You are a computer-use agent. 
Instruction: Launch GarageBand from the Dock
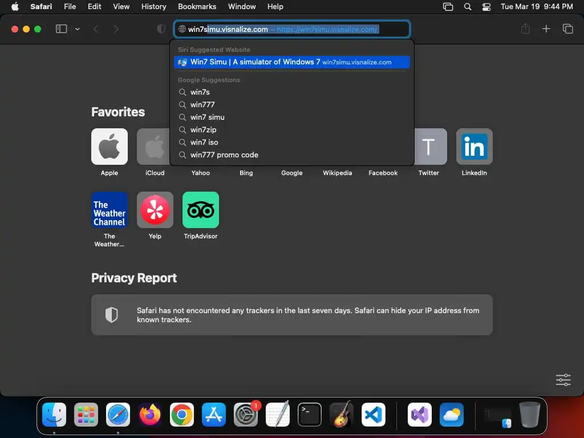[x=342, y=414]
